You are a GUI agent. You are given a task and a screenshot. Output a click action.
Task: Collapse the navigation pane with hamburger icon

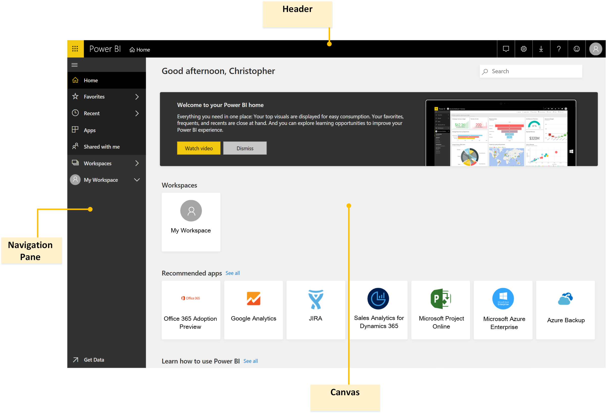(74, 65)
